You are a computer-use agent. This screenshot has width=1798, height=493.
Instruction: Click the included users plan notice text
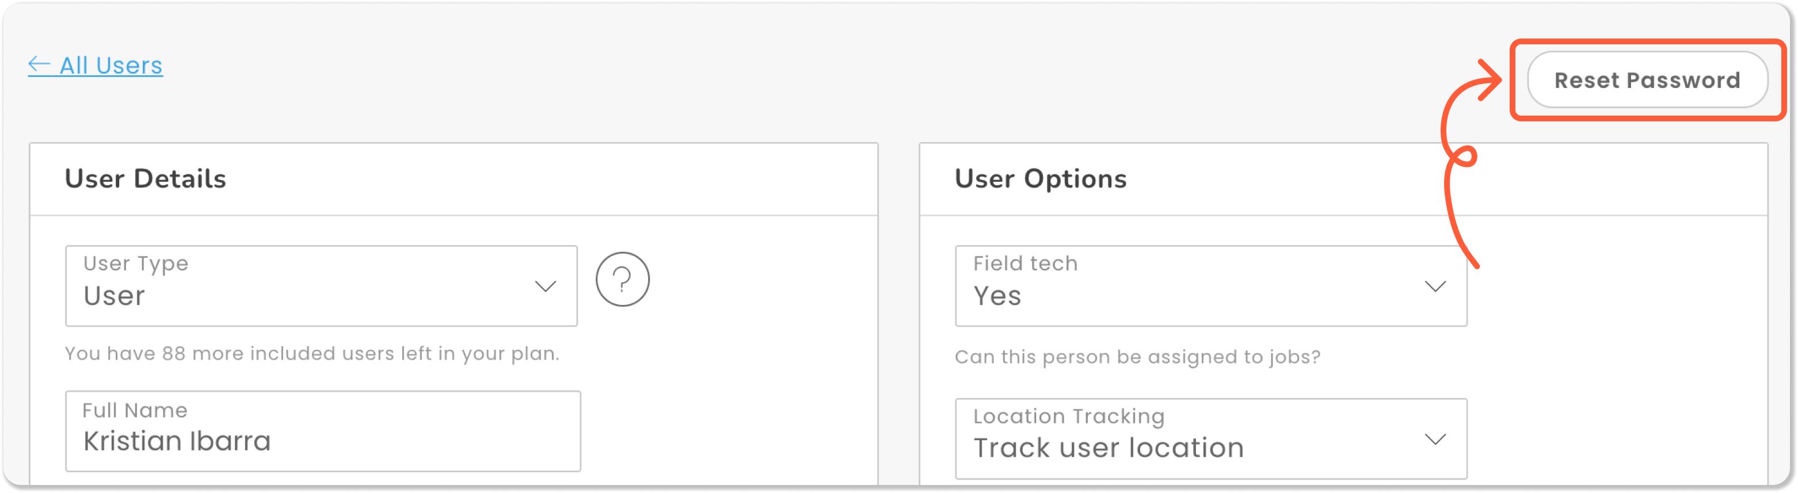(312, 354)
